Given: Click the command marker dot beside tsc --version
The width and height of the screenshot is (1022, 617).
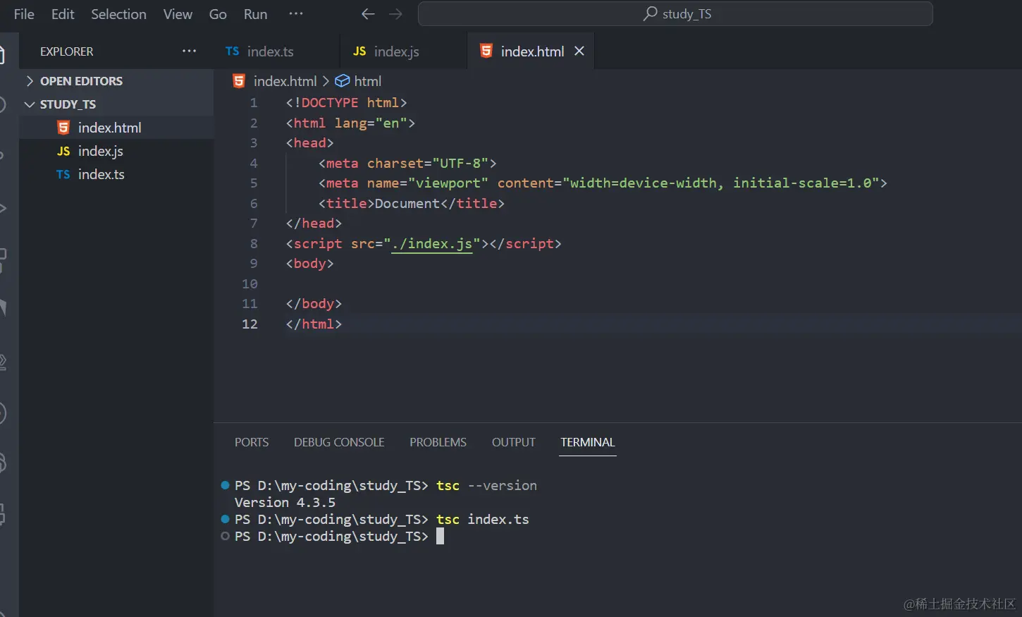Looking at the screenshot, I should click(226, 485).
